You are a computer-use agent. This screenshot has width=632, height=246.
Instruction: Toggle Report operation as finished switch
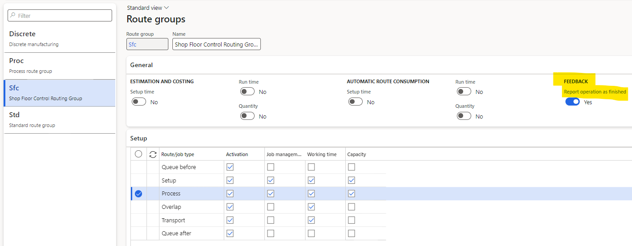click(572, 102)
